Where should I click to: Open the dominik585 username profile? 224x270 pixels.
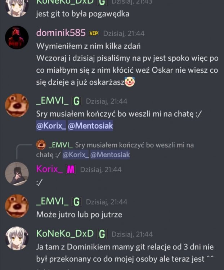coord(61,32)
